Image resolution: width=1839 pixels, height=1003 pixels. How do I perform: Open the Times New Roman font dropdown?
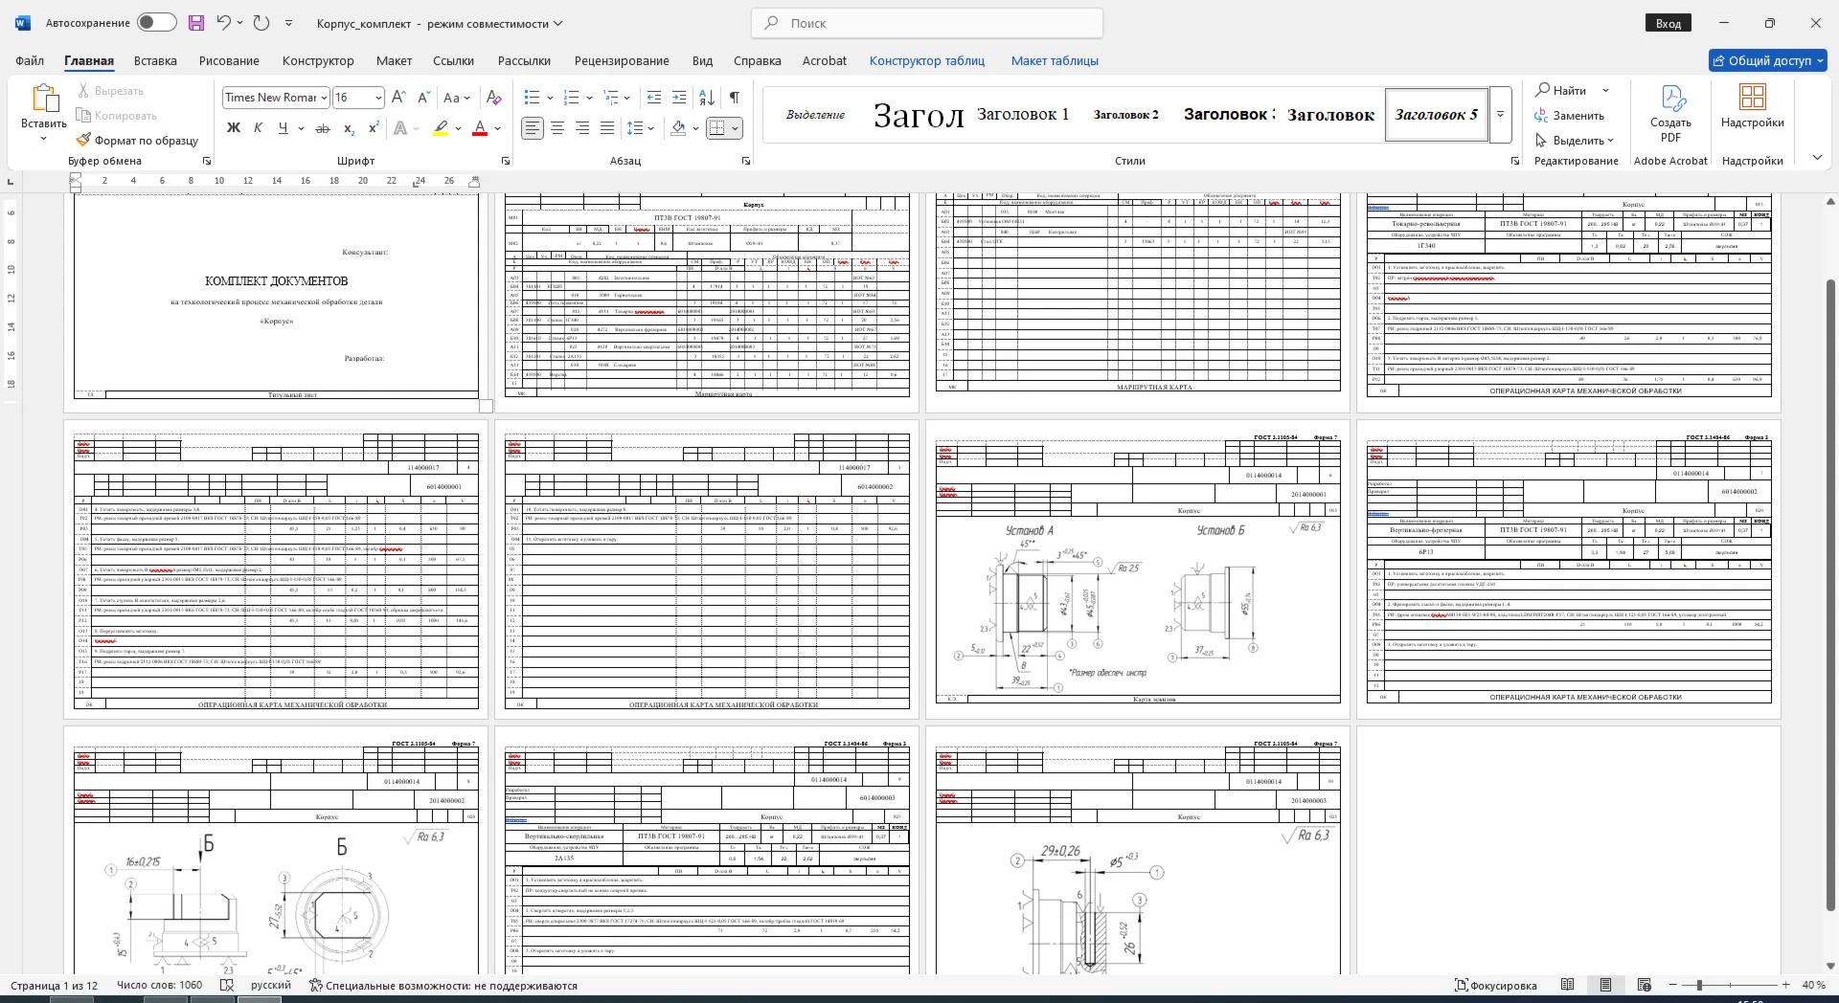[x=277, y=98]
